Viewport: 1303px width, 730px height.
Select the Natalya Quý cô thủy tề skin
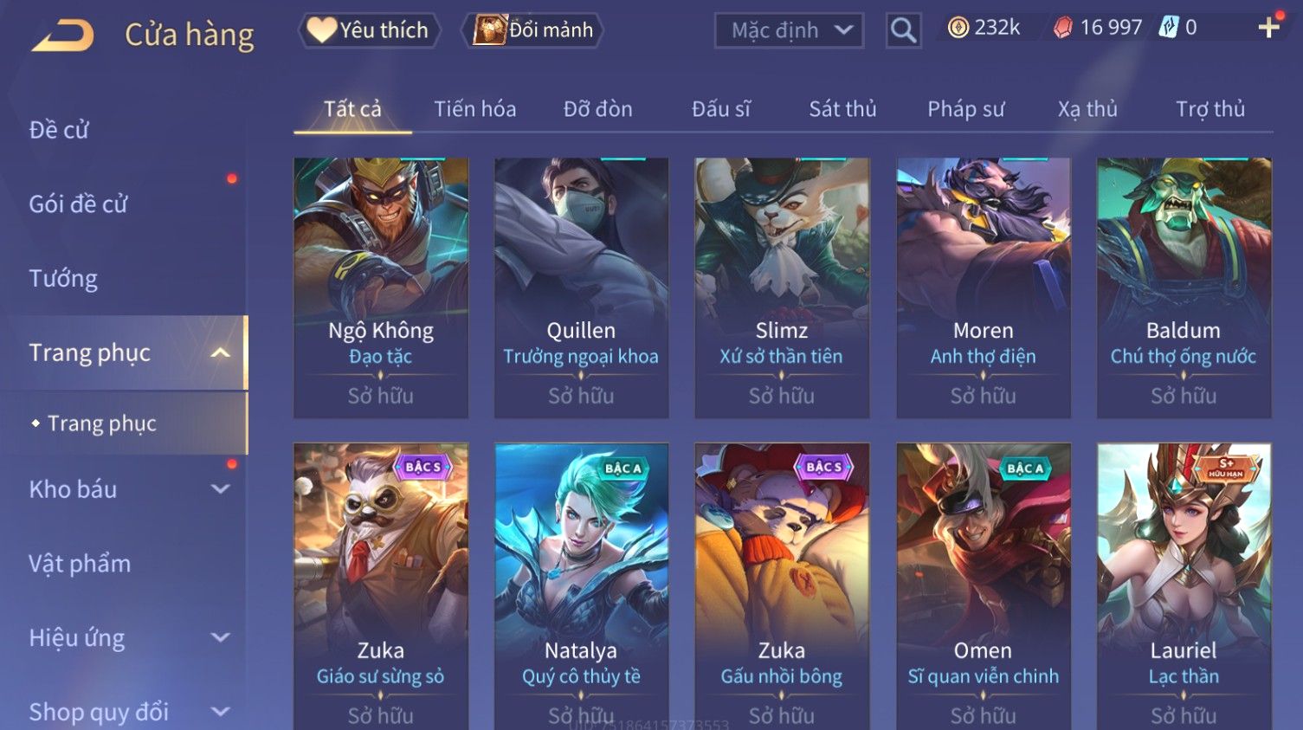[581, 586]
